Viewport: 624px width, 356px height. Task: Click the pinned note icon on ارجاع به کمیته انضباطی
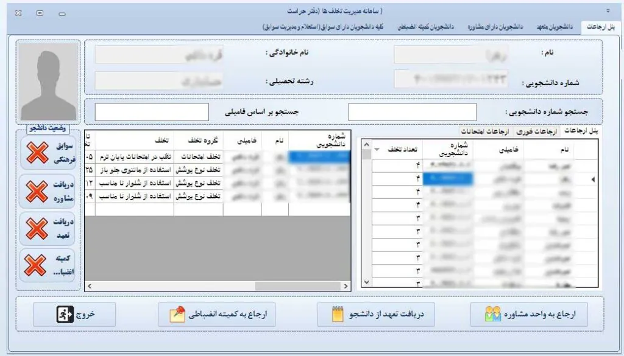(177, 315)
